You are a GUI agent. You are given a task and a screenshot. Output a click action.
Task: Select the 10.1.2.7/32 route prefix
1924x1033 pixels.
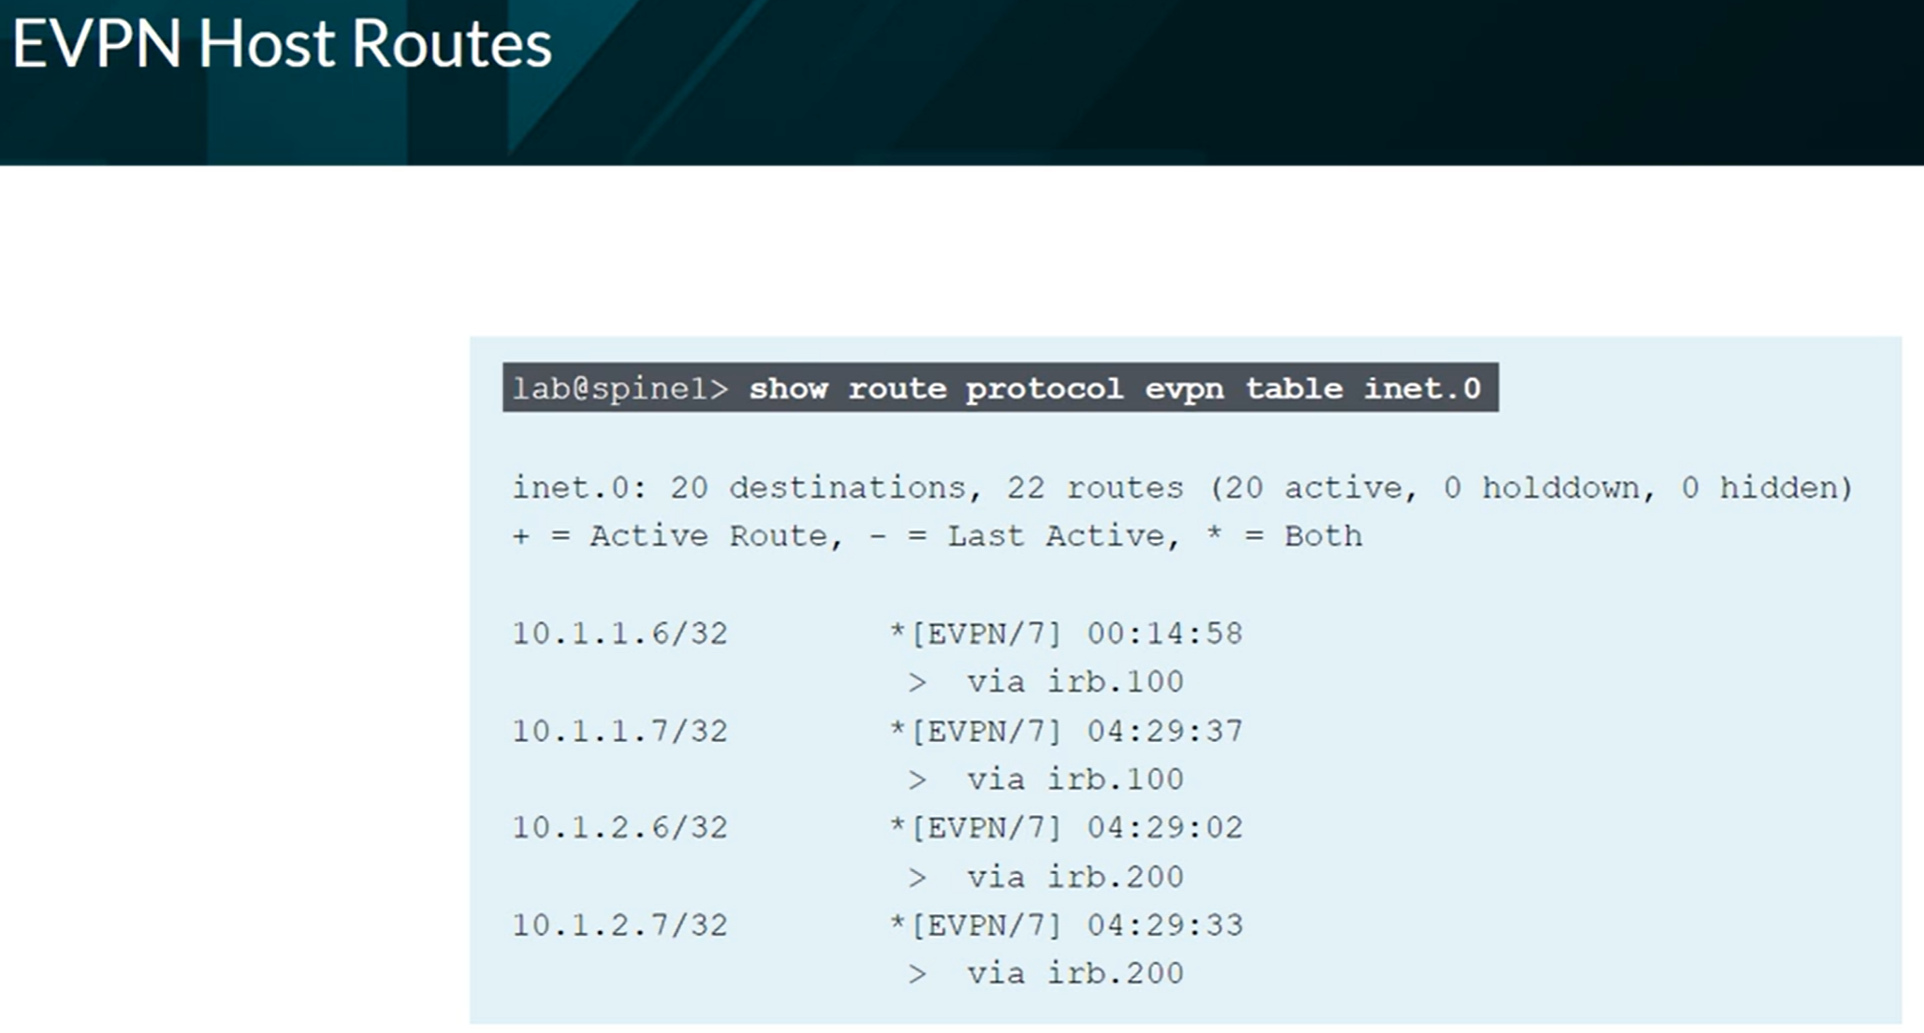point(619,925)
